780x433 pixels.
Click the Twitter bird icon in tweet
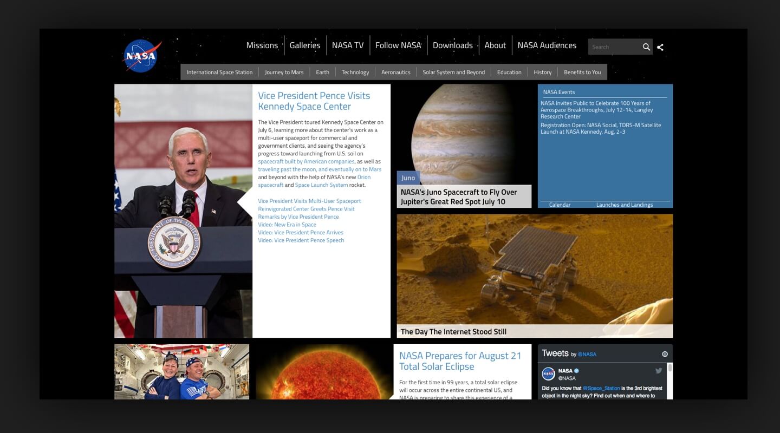point(659,371)
